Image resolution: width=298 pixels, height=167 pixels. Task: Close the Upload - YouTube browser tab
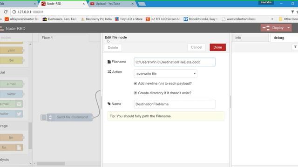click(132, 4)
